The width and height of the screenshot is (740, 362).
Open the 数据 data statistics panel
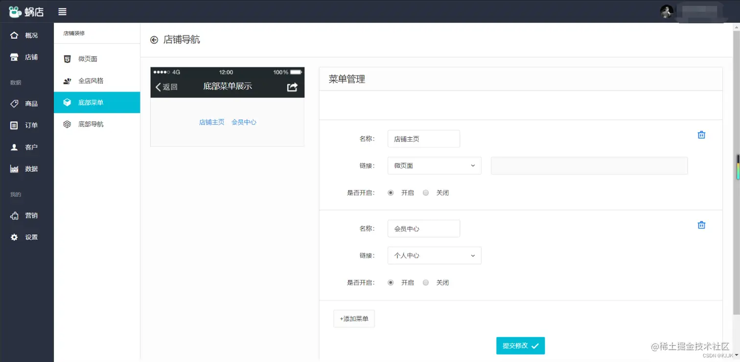pos(27,169)
